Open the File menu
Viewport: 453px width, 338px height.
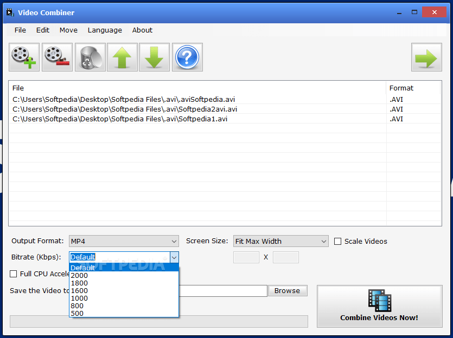coord(20,30)
